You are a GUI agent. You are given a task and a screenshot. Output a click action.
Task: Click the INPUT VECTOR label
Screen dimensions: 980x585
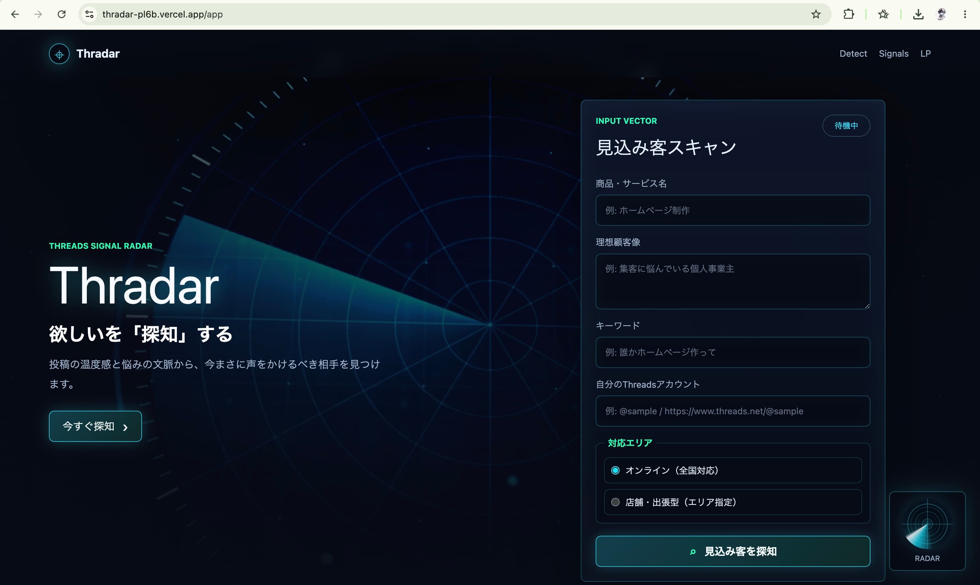tap(626, 121)
